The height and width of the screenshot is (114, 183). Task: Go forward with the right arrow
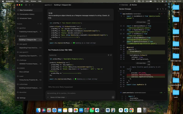33,5
